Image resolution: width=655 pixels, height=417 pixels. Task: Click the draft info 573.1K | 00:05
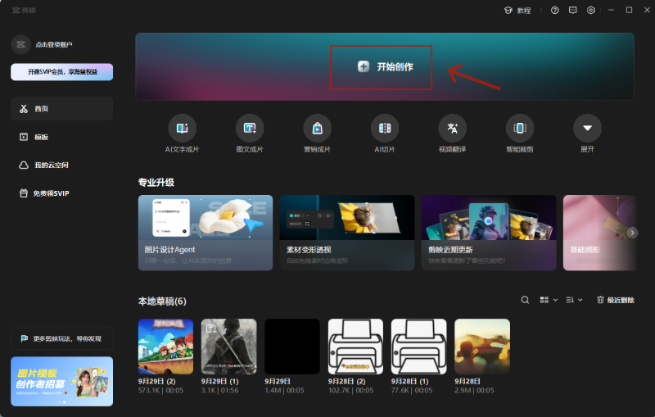(160, 390)
